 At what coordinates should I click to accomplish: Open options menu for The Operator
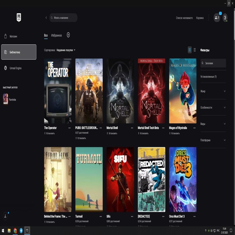tap(69, 128)
